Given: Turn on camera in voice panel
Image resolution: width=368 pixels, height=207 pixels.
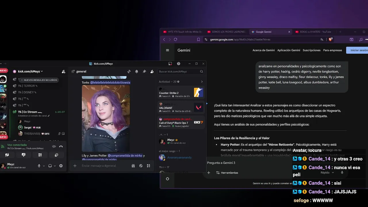Looking at the screenshot, I should point(7,155).
